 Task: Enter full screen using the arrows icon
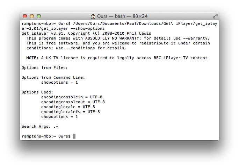(x=215, y=16)
